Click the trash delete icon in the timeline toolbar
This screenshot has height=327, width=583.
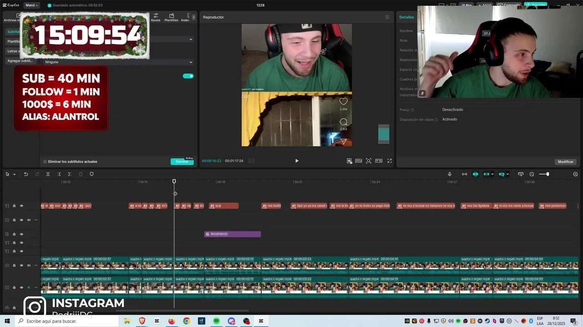pyautogui.click(x=81, y=174)
